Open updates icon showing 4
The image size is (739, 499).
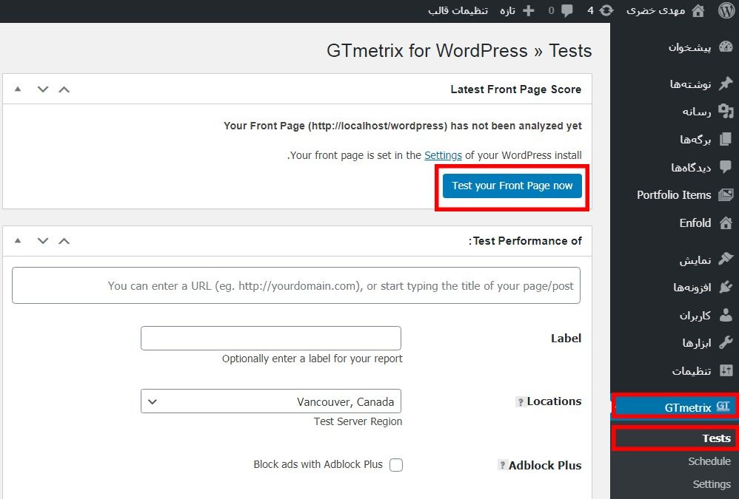point(606,10)
